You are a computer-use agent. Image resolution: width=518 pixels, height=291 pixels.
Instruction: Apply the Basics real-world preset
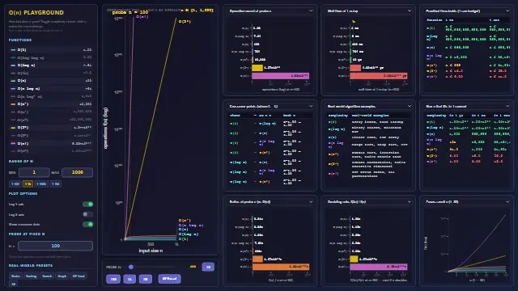(x=15, y=276)
